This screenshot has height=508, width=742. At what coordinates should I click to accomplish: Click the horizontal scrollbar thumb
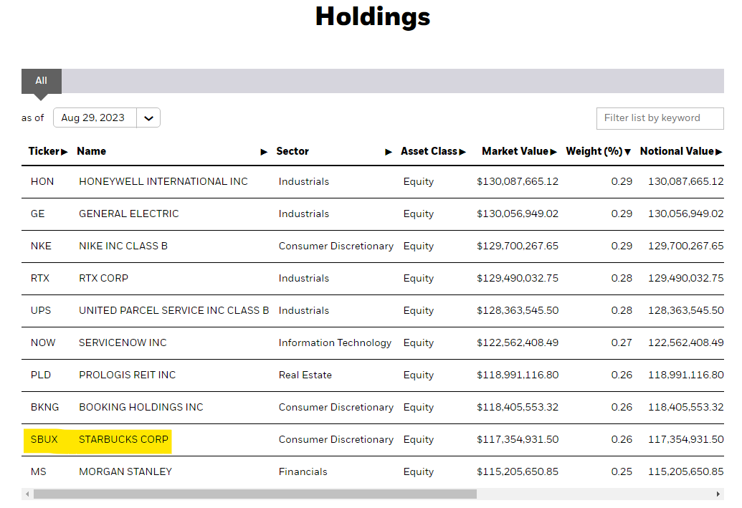point(255,494)
